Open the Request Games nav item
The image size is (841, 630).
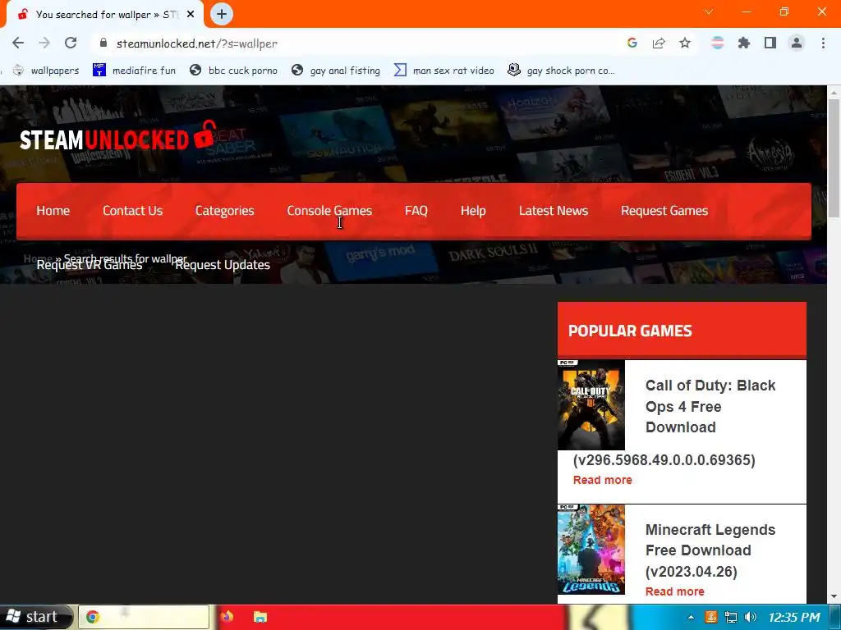664,211
